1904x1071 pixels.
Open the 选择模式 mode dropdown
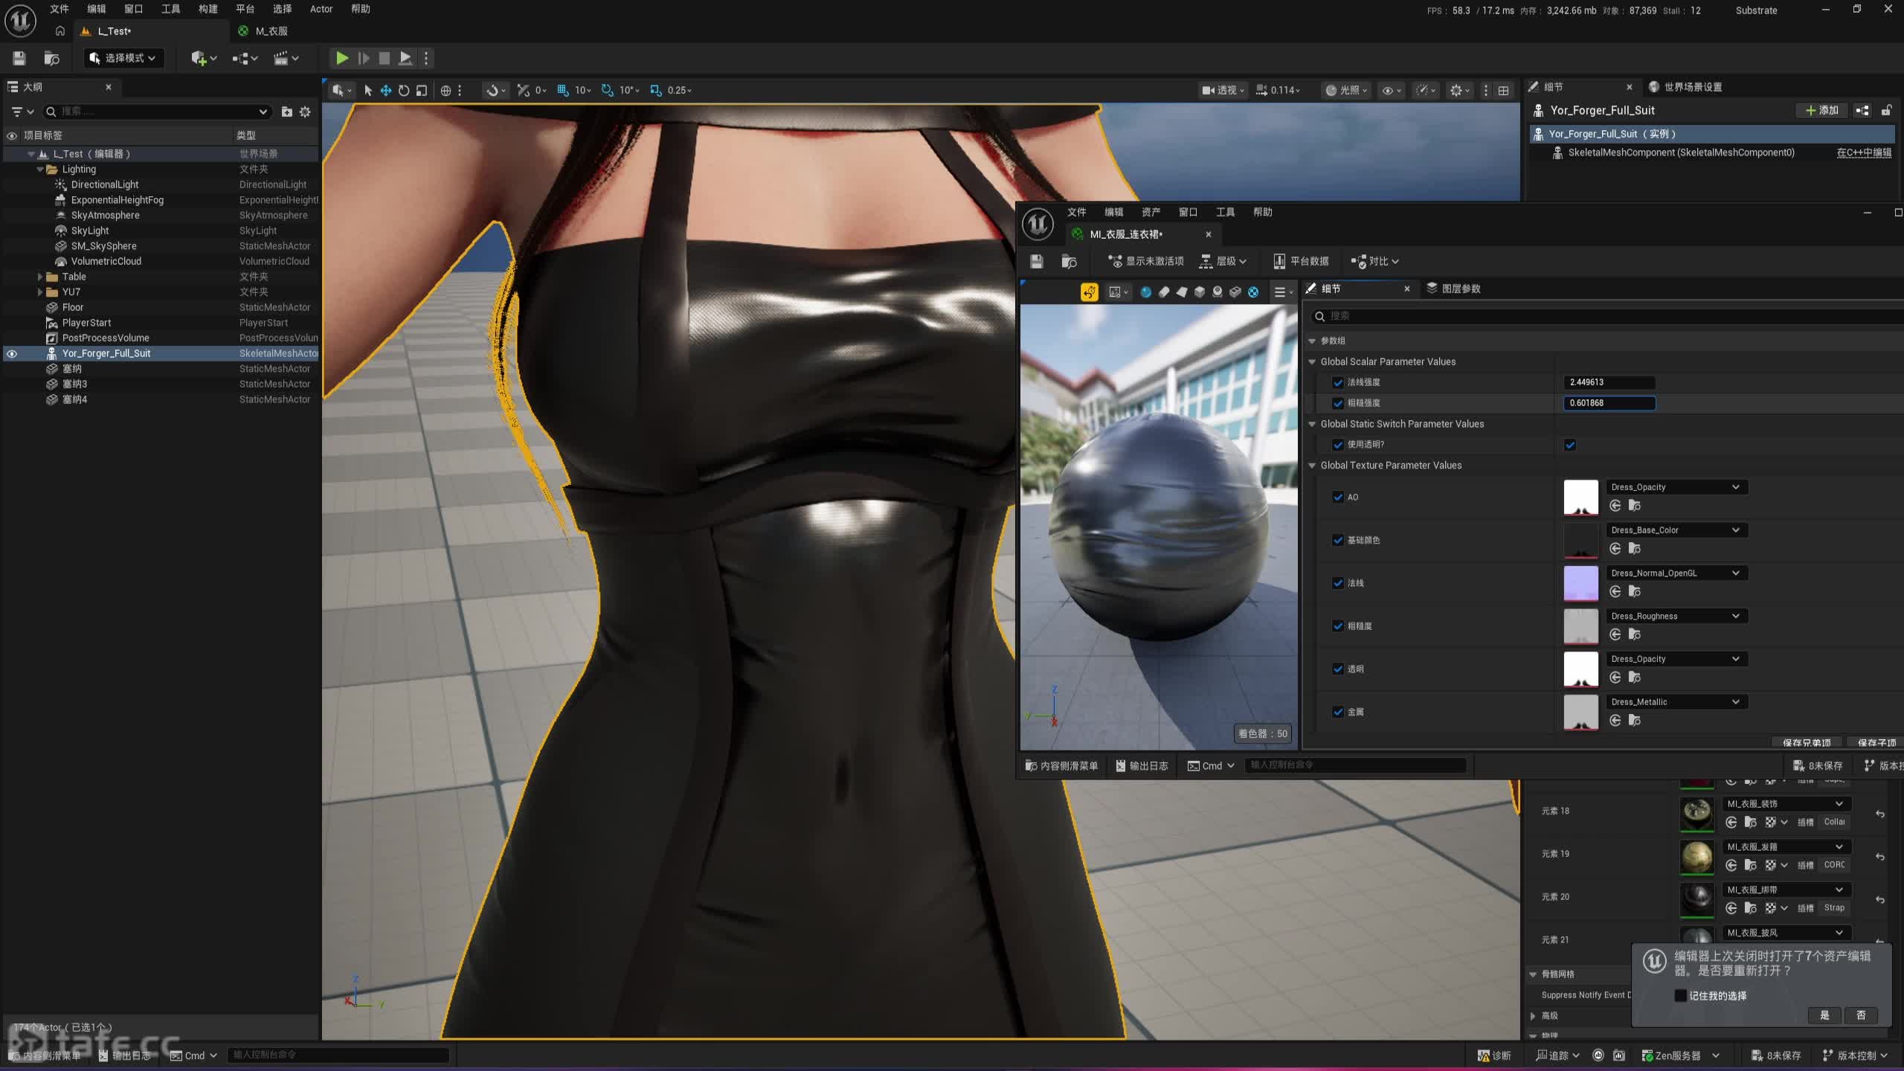[x=123, y=58]
